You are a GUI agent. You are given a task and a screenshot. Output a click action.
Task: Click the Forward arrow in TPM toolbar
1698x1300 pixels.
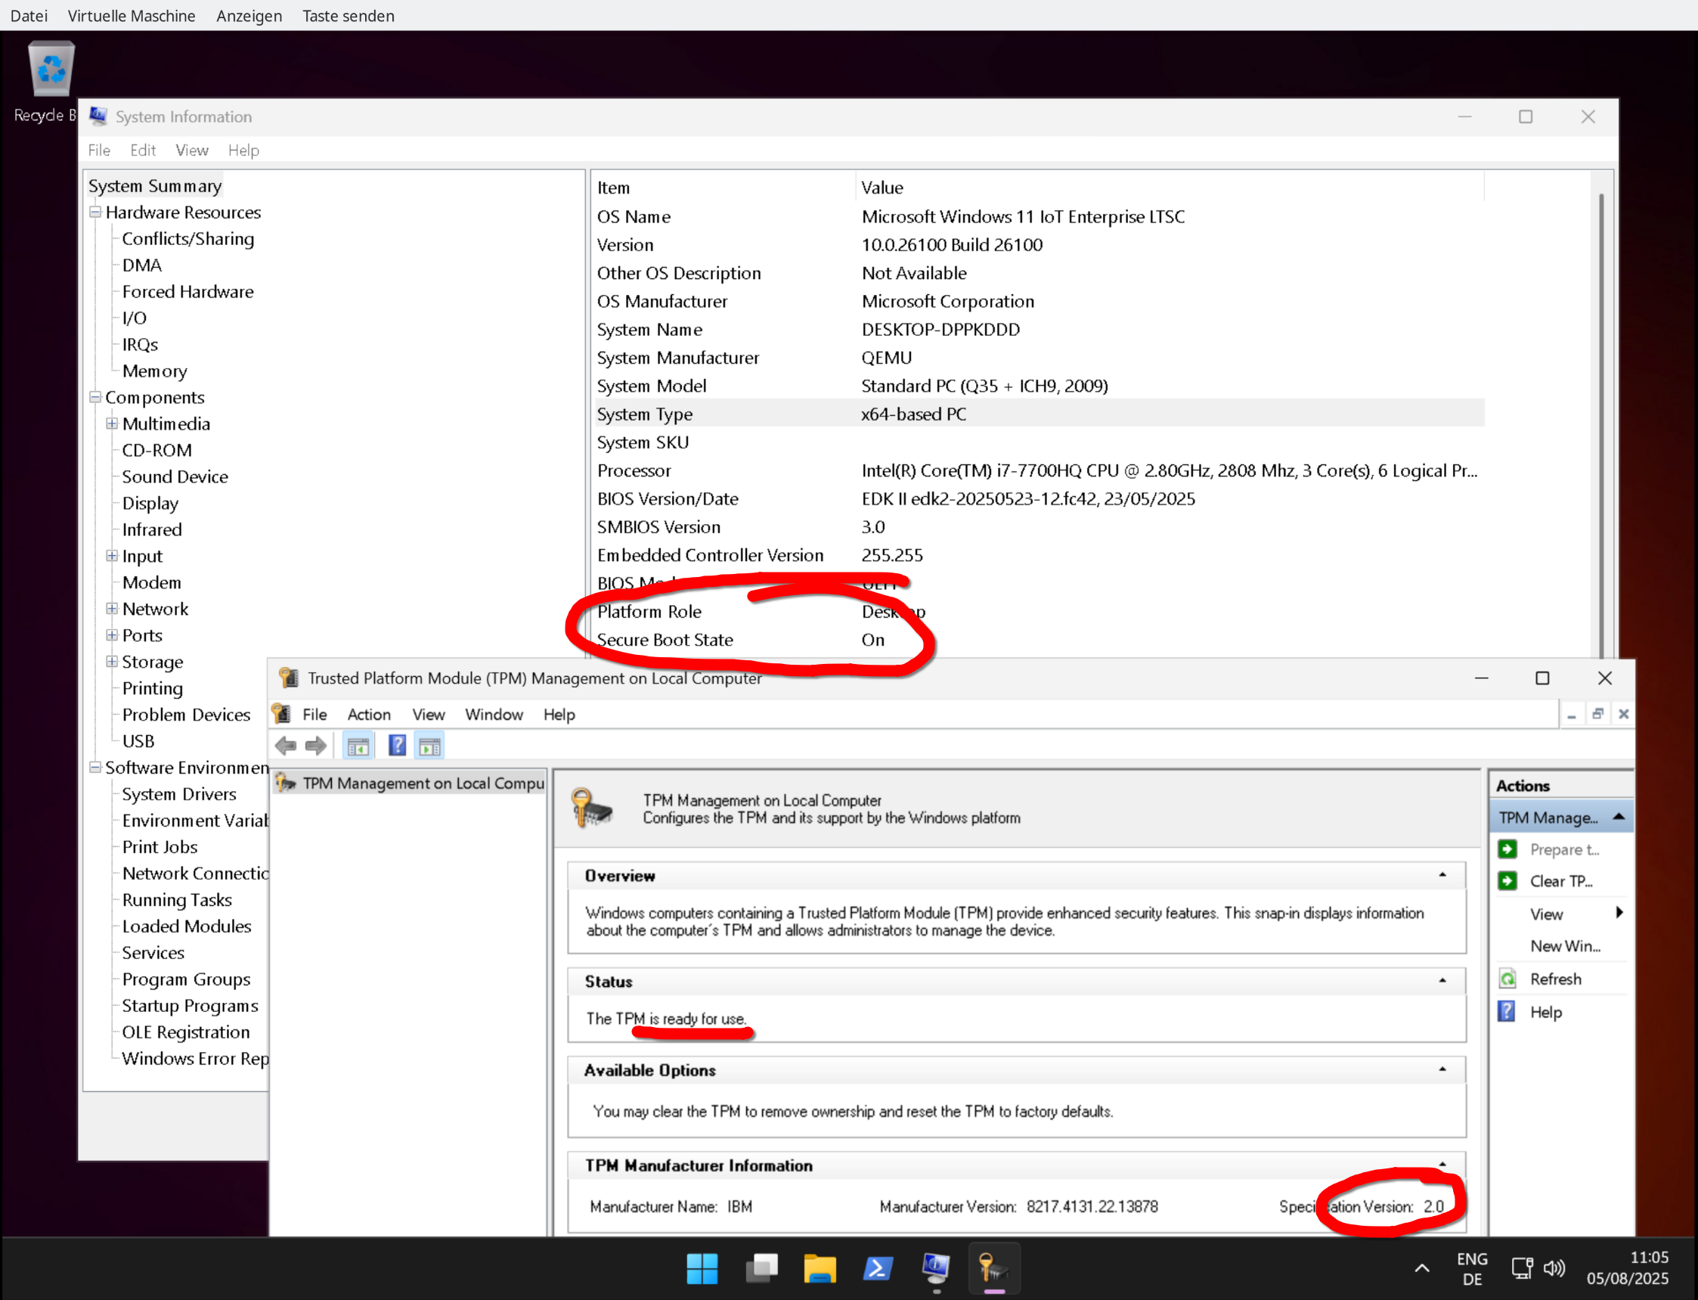[x=315, y=746]
